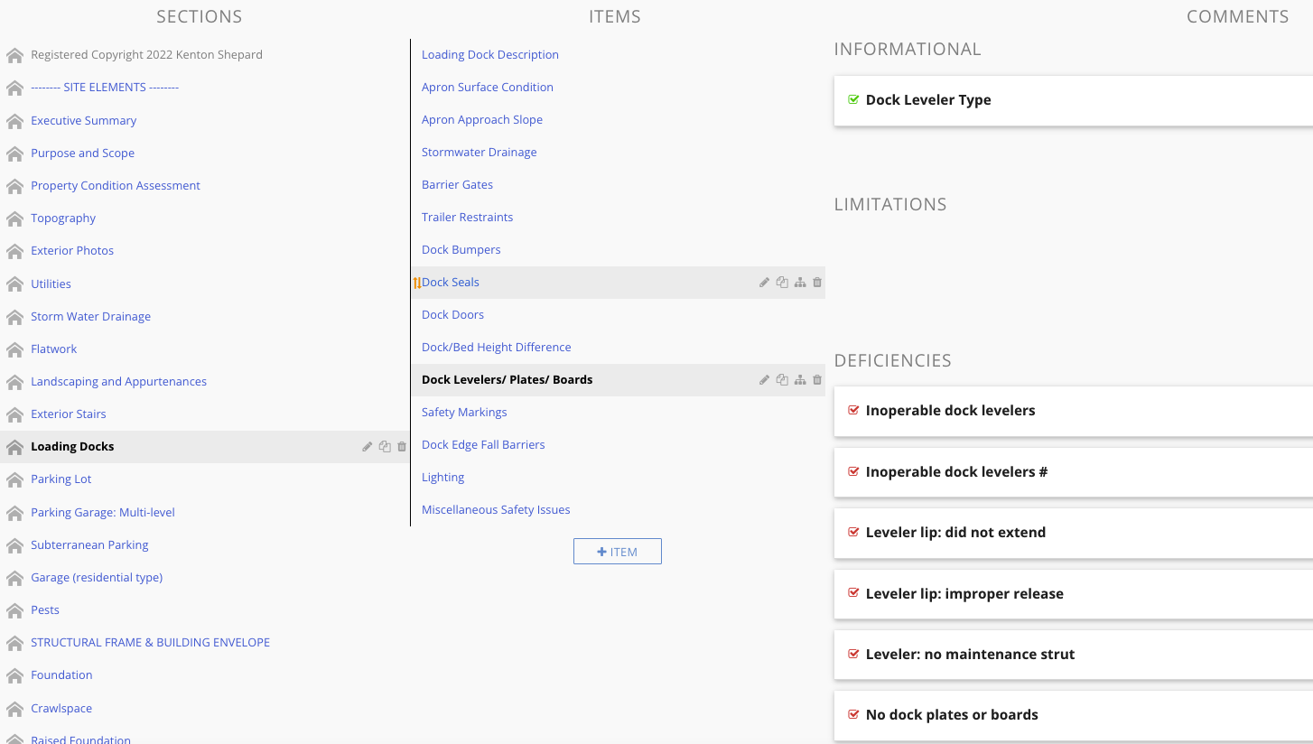
Task: Delete the Loading Docks section
Action: pyautogui.click(x=402, y=447)
